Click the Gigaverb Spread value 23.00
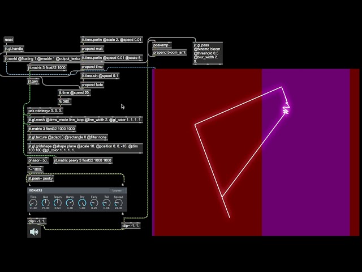 (118, 208)
